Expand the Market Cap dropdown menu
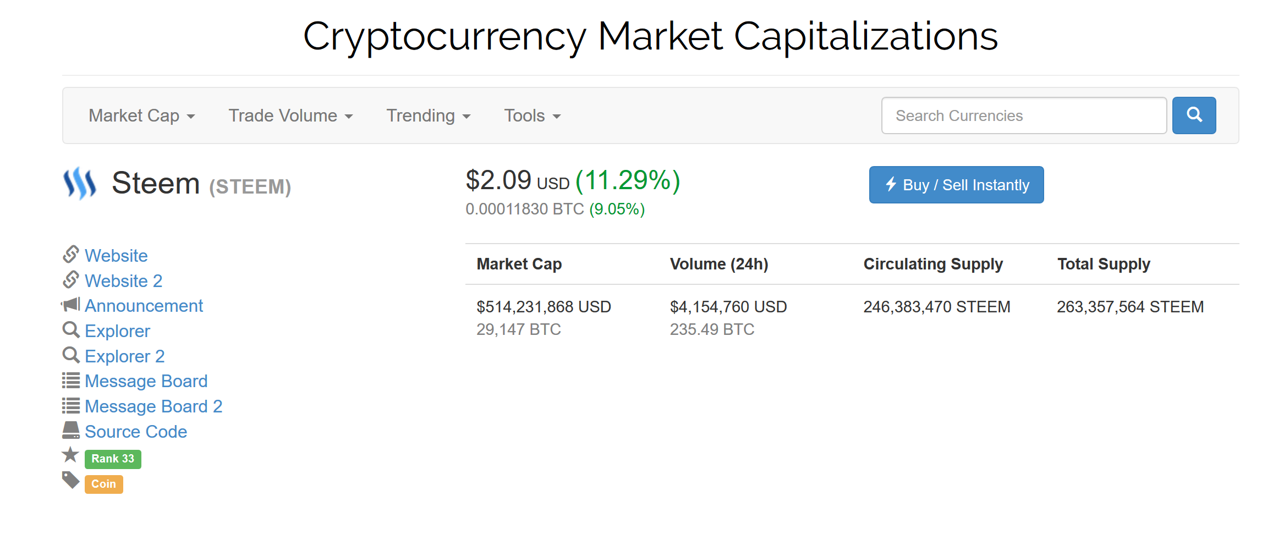This screenshot has height=551, width=1262. [x=141, y=116]
